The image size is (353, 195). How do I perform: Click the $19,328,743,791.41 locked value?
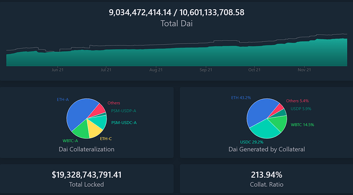click(x=86, y=175)
